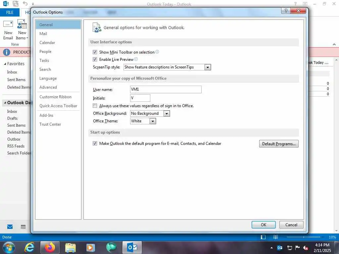339x254 pixels.
Task: Select the Tasks options category
Action: pos(58,61)
